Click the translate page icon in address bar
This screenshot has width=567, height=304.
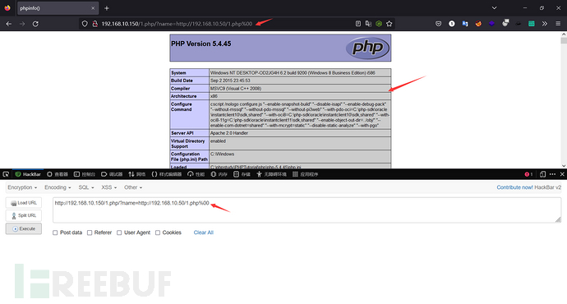coord(368,24)
